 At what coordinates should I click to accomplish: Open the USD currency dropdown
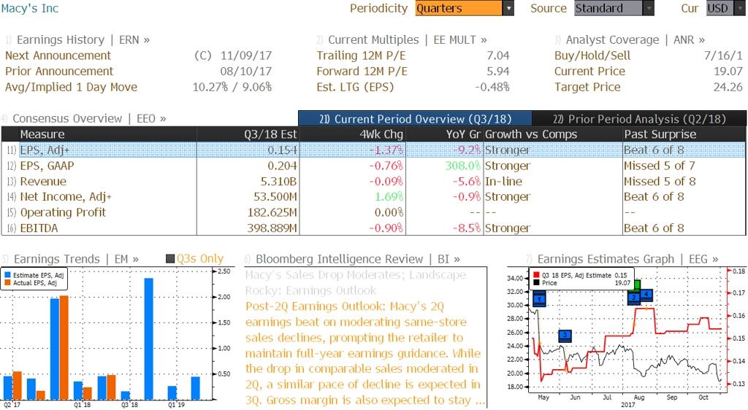(725, 8)
